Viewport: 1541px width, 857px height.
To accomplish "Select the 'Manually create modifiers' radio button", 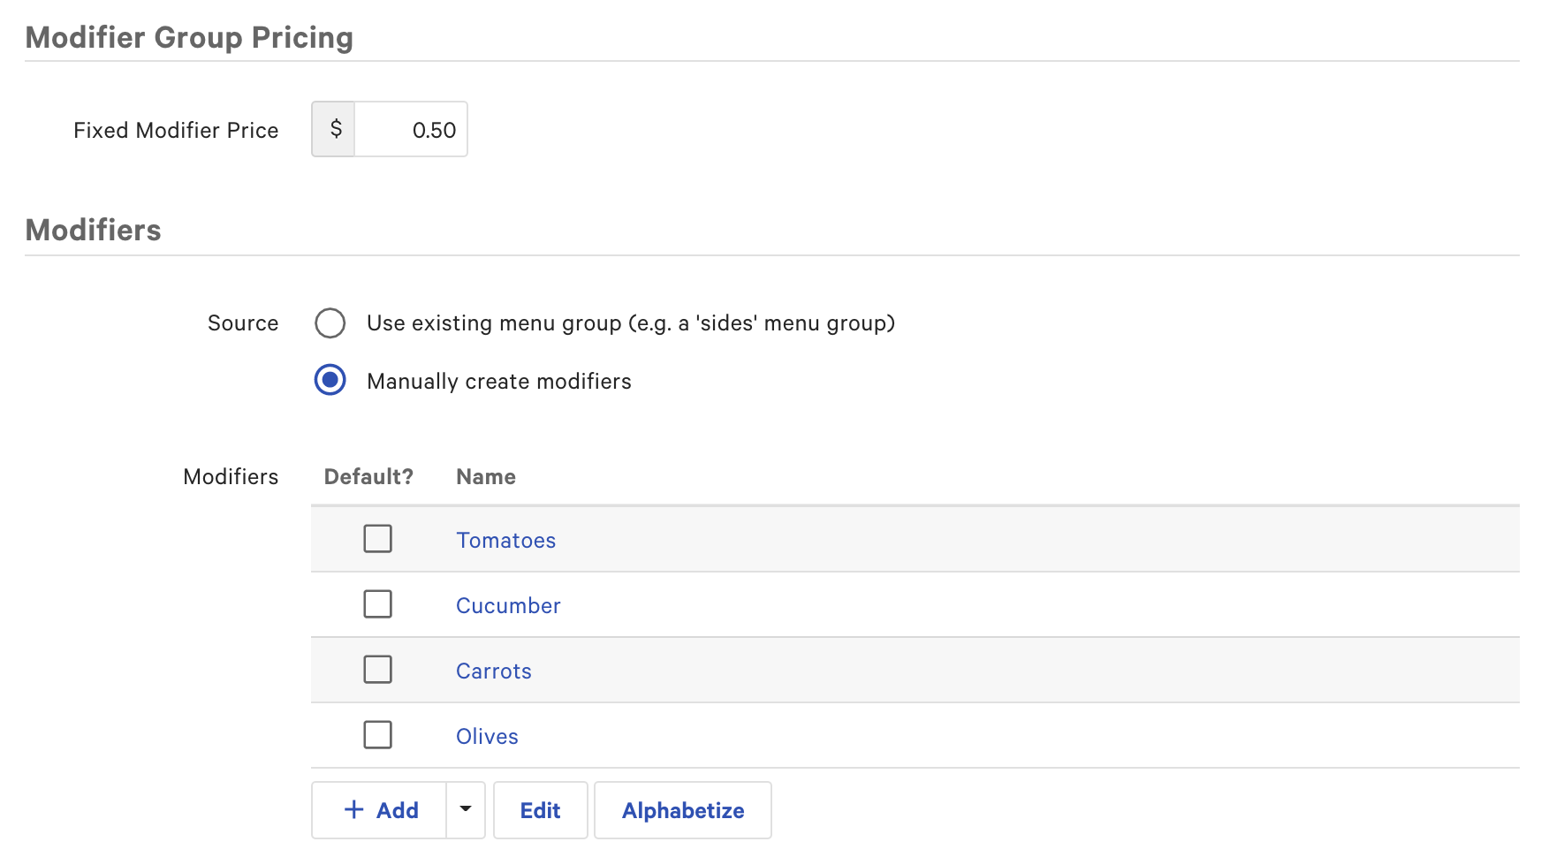I will (x=330, y=381).
